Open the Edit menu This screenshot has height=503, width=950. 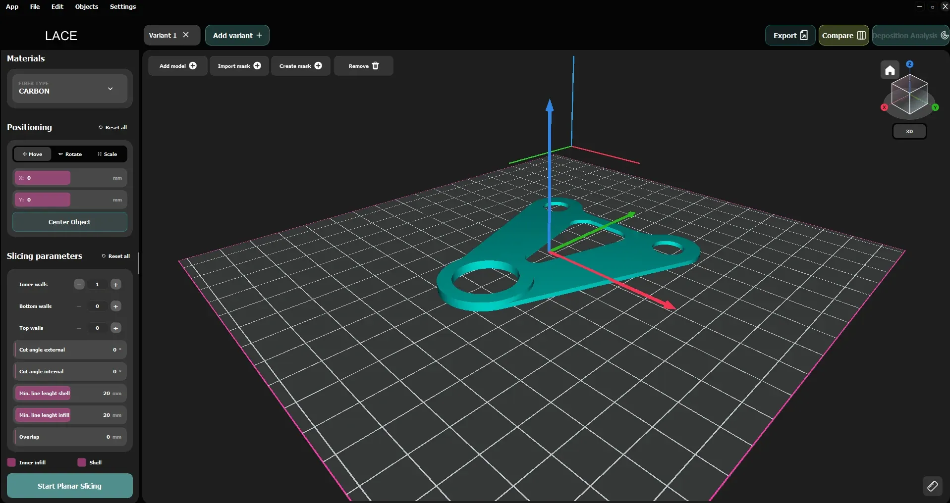click(x=57, y=6)
